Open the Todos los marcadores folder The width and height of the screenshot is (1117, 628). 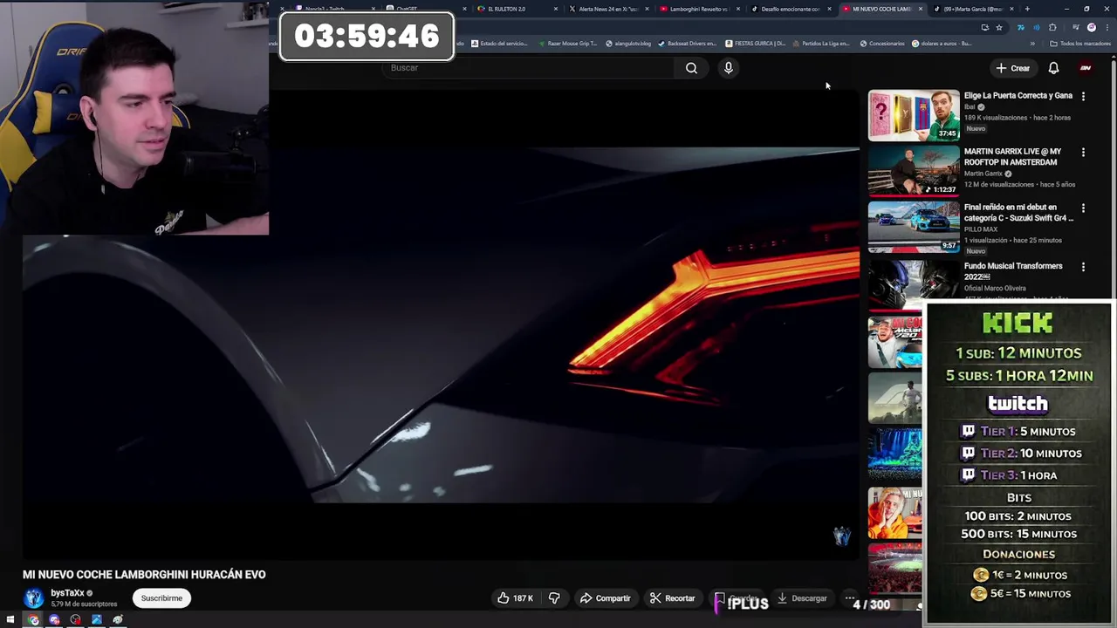(1080, 44)
